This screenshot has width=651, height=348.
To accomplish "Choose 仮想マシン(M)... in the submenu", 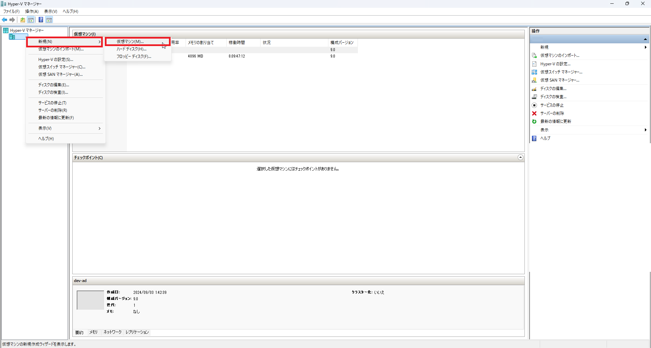I will [x=137, y=42].
